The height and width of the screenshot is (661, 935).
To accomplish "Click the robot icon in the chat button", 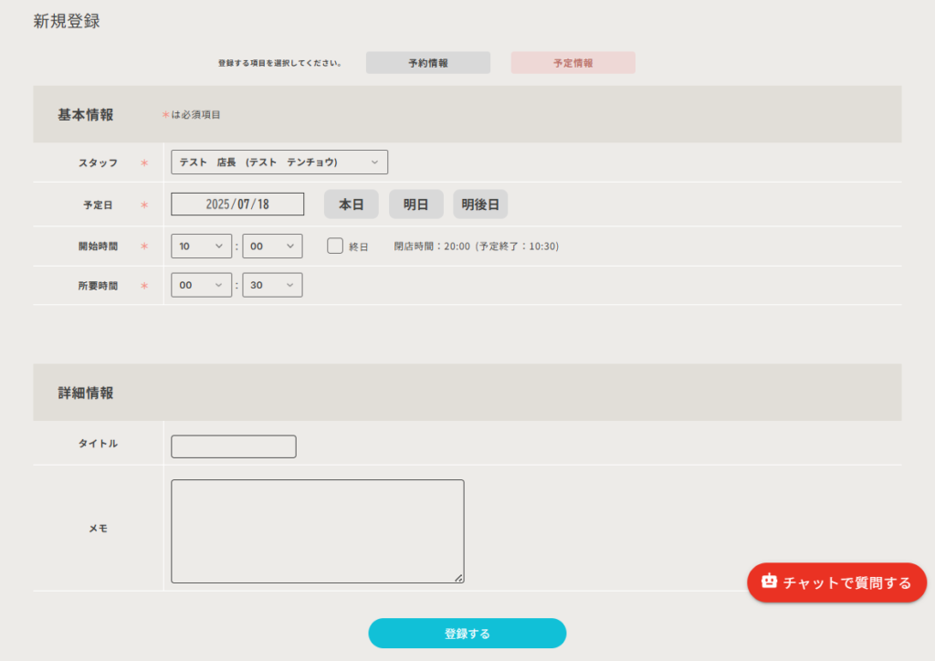I will point(769,582).
